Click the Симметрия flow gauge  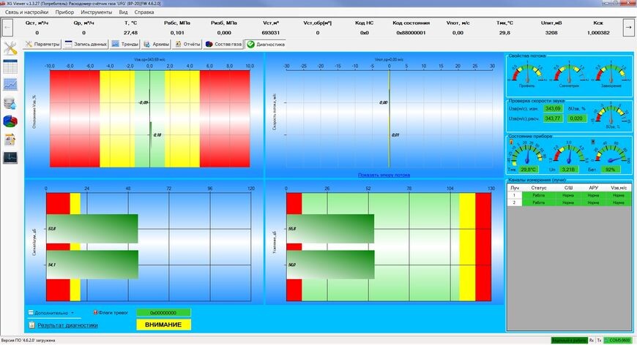coord(569,75)
